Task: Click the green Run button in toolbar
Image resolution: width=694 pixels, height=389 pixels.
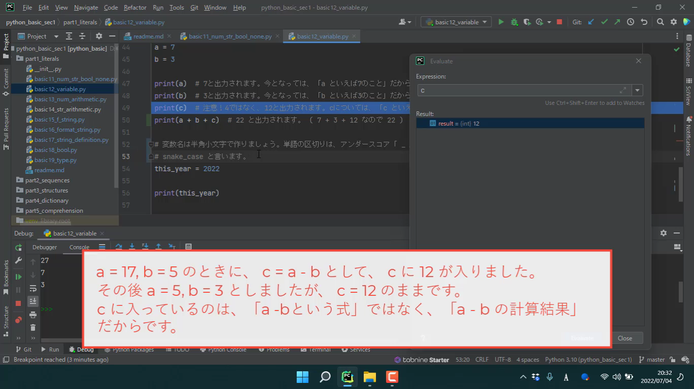Action: [501, 22]
